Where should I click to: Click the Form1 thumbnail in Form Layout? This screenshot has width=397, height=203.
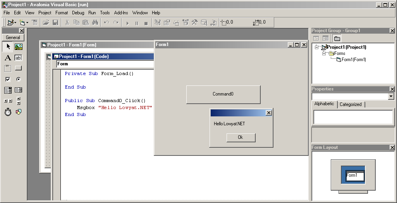pyautogui.click(x=355, y=176)
